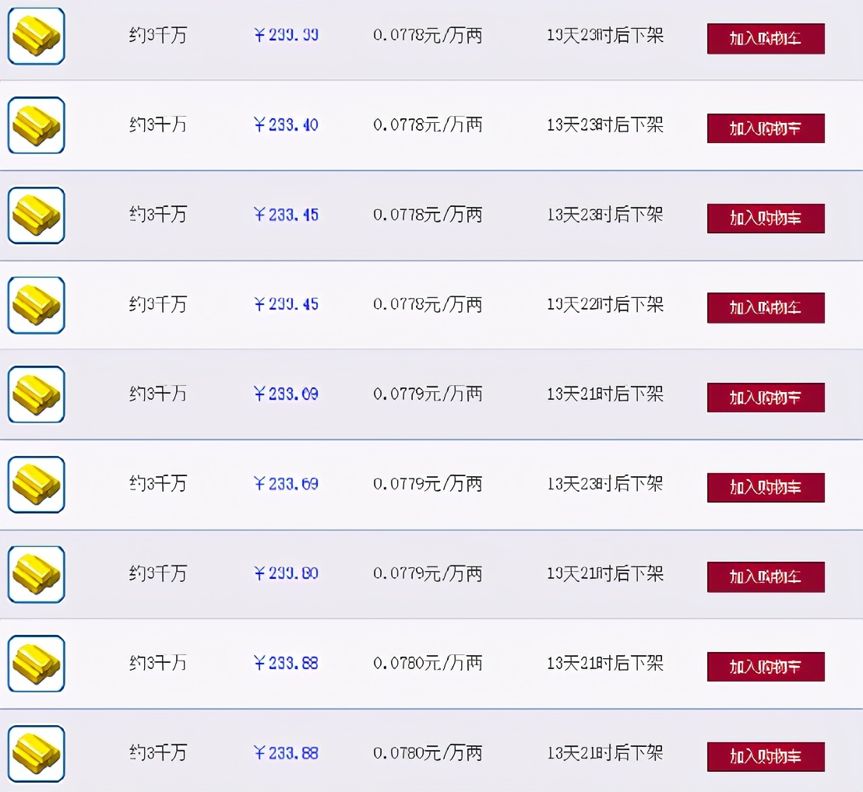The height and width of the screenshot is (792, 863).
Task: Click the gold bars icon in the ¥233.33 listing
Action: [x=36, y=36]
